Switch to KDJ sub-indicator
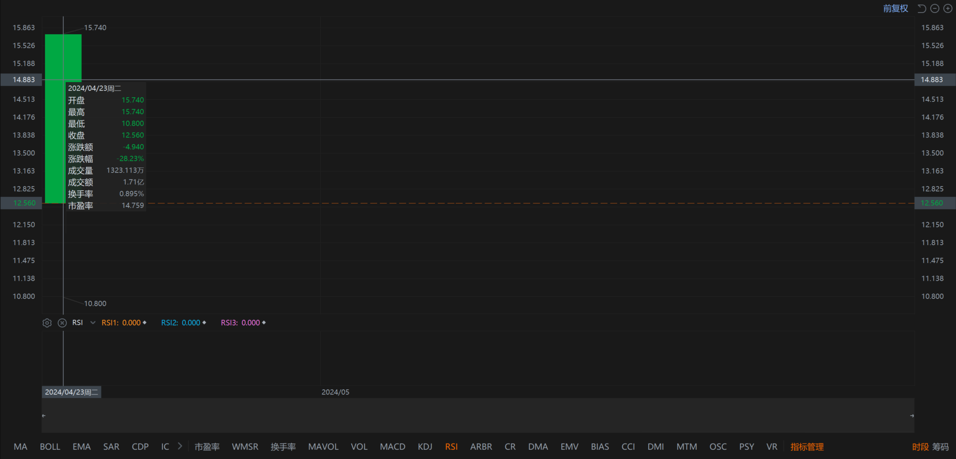The width and height of the screenshot is (956, 459). [x=425, y=447]
